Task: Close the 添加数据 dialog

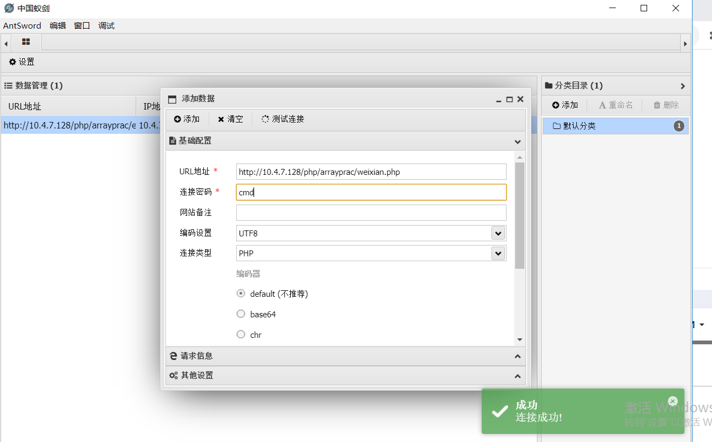Action: (x=520, y=99)
